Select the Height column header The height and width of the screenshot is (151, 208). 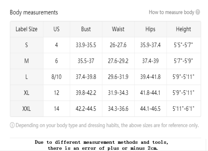pos(184,29)
